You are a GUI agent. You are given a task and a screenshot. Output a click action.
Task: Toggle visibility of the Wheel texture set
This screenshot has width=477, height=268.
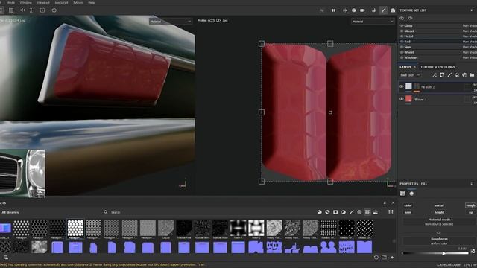point(402,52)
